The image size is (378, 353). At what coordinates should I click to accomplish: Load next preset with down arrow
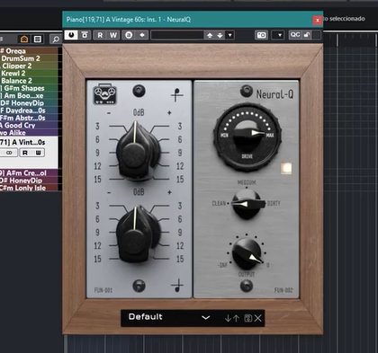220,35
